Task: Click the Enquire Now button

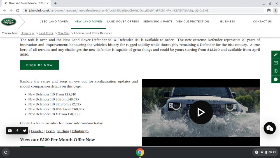Action: [x=40, y=65]
